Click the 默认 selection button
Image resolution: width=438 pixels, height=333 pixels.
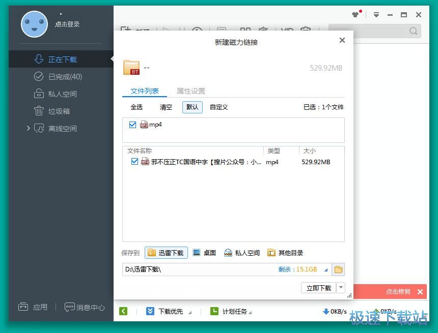point(192,107)
